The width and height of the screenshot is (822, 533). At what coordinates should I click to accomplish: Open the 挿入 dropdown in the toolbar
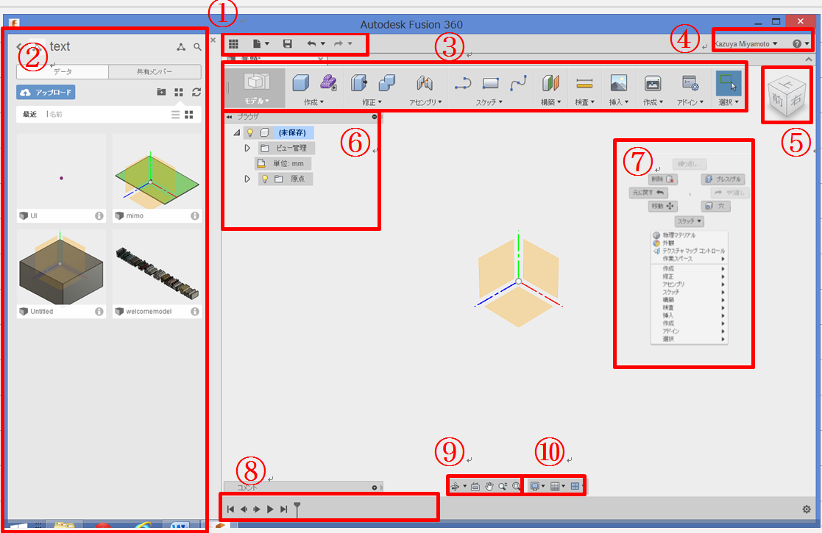pyautogui.click(x=619, y=102)
